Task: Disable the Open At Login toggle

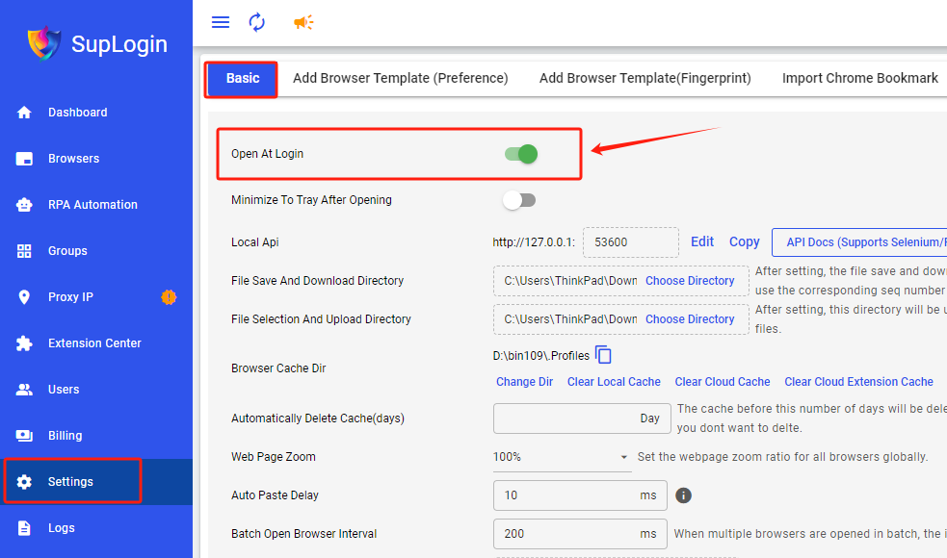Action: click(x=520, y=154)
